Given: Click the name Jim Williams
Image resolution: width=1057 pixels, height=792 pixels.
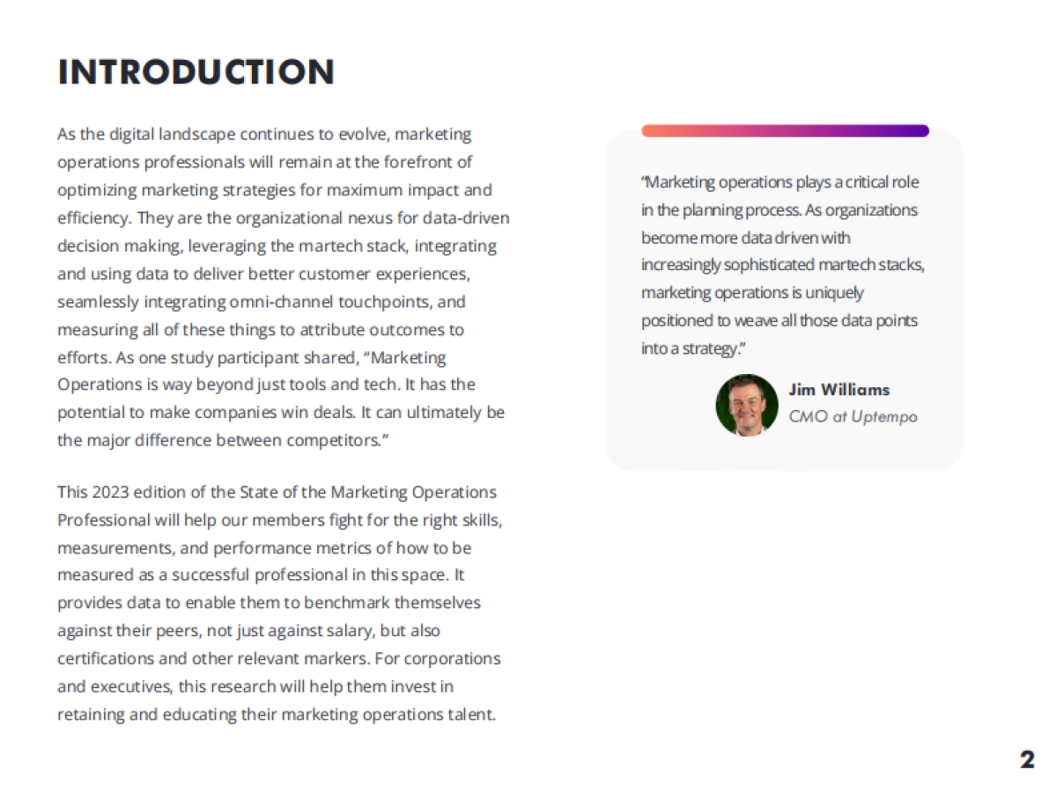Looking at the screenshot, I should click(x=839, y=390).
